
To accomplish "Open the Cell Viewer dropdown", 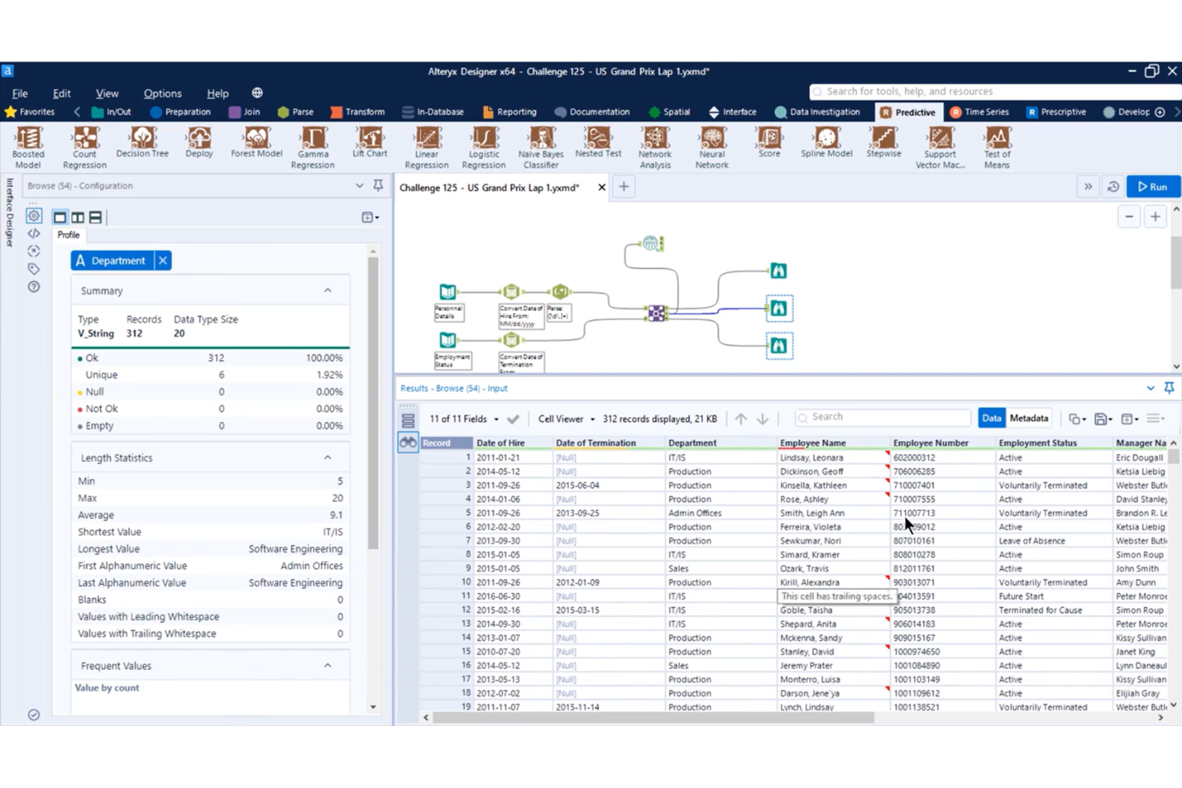I will pos(566,419).
